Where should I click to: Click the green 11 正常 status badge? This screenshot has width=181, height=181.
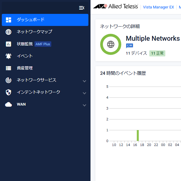157,53
